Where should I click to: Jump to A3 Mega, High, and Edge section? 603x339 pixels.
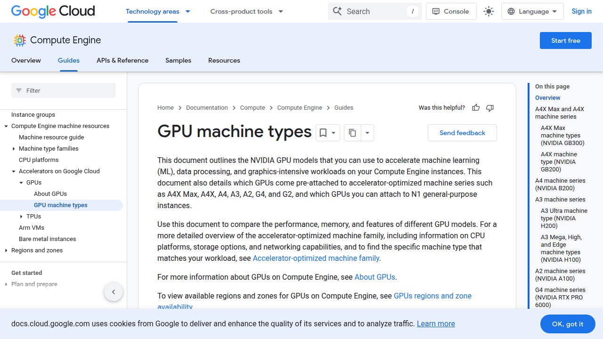(561, 249)
